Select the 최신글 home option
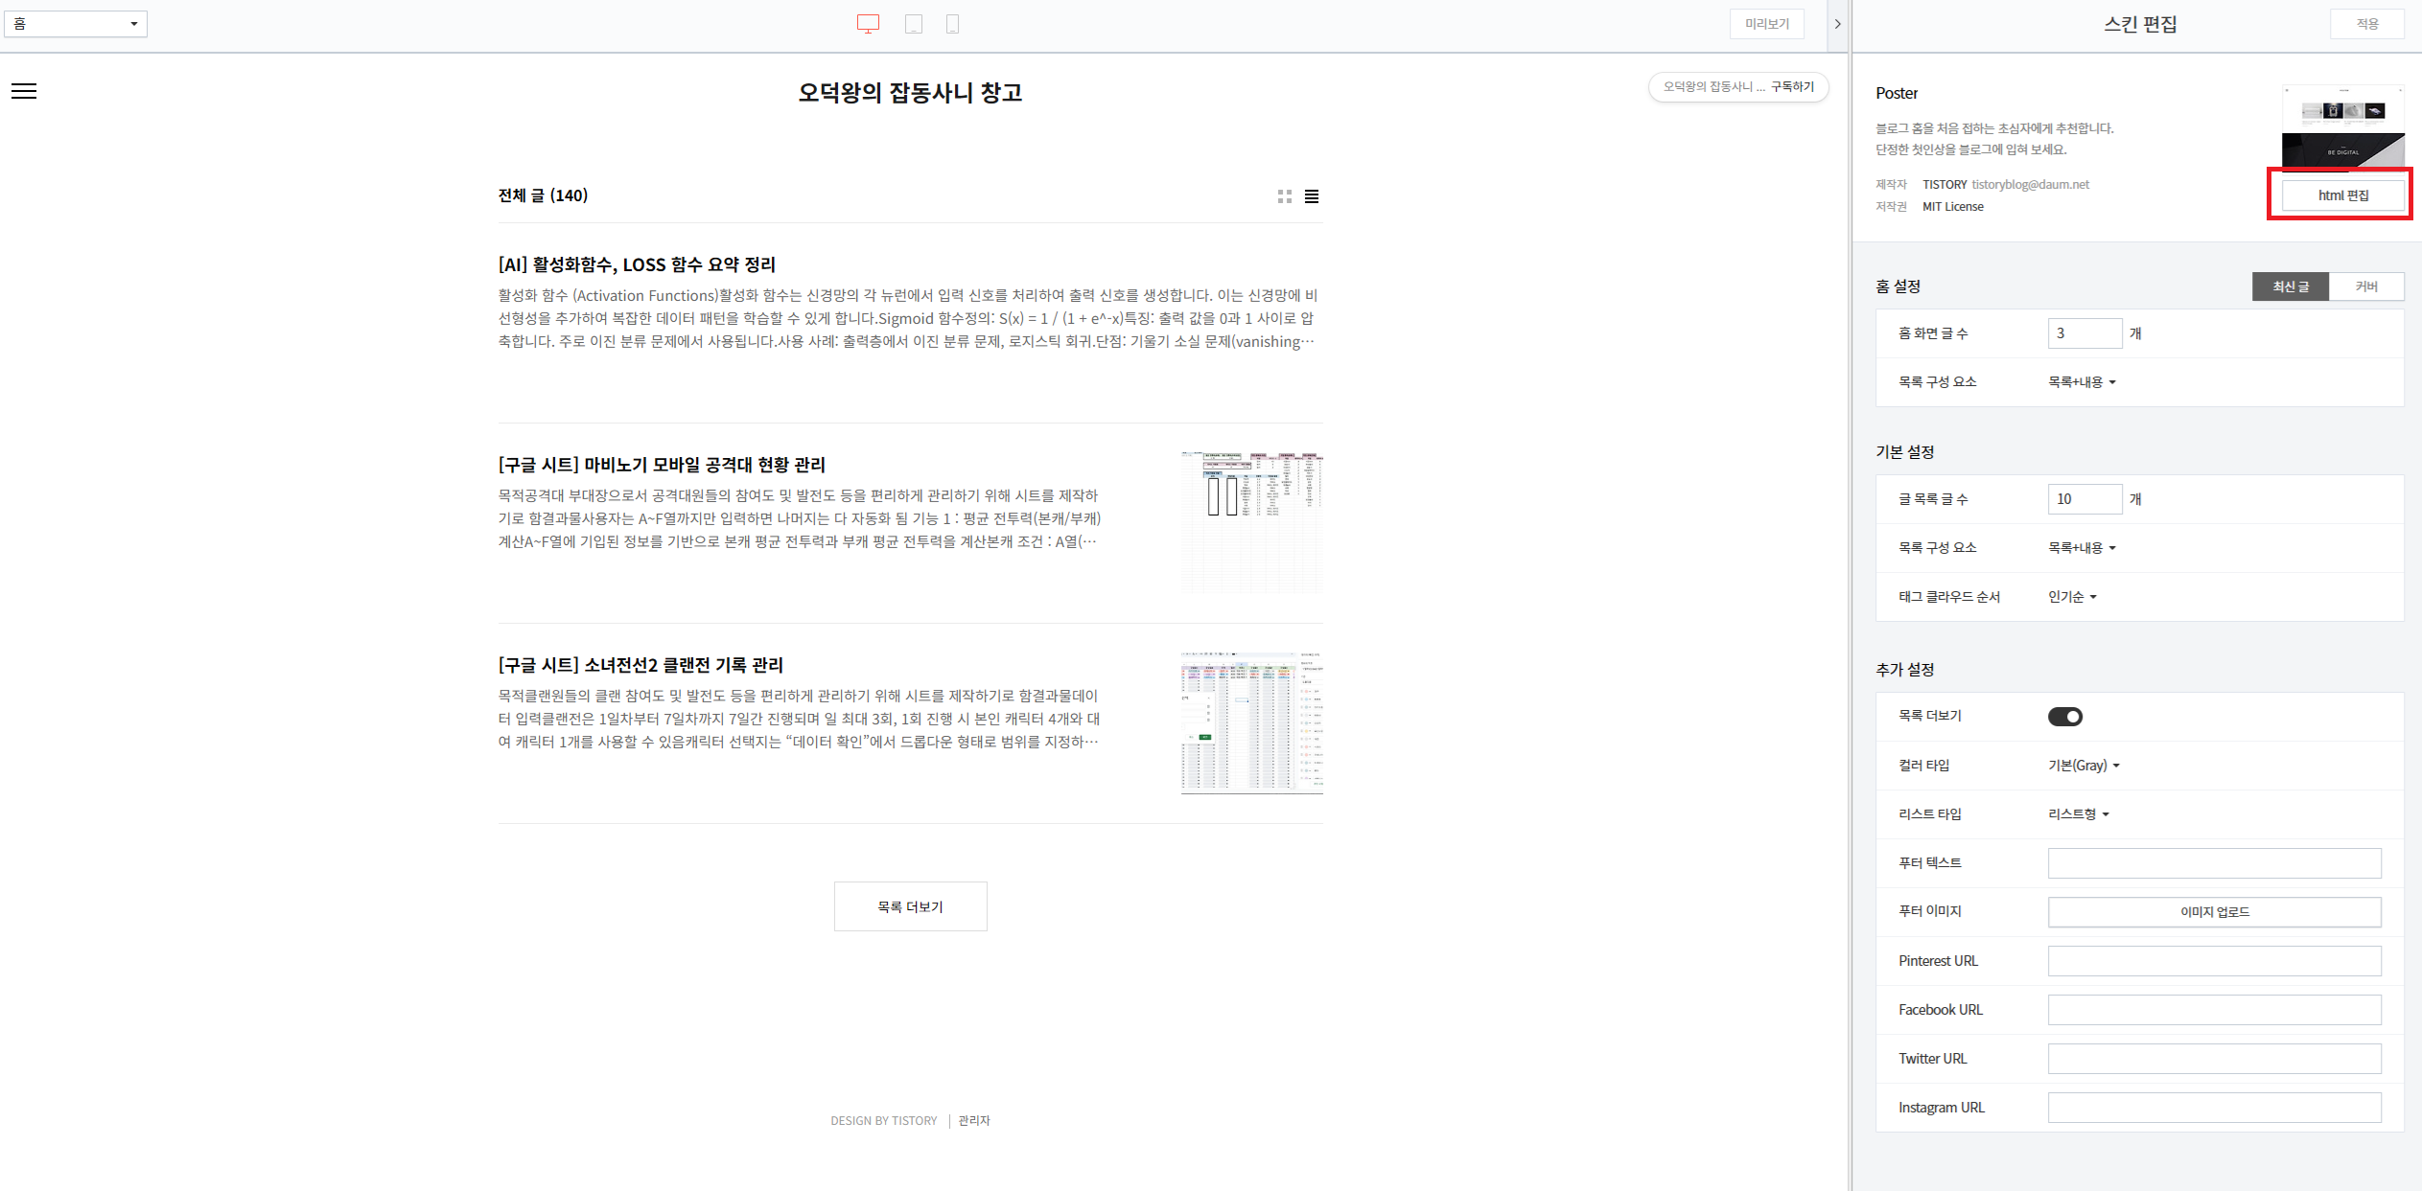The width and height of the screenshot is (2422, 1191). (2290, 286)
